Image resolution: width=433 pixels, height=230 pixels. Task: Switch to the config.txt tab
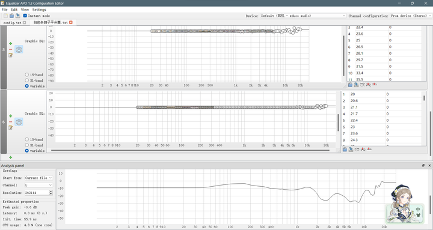(14, 23)
